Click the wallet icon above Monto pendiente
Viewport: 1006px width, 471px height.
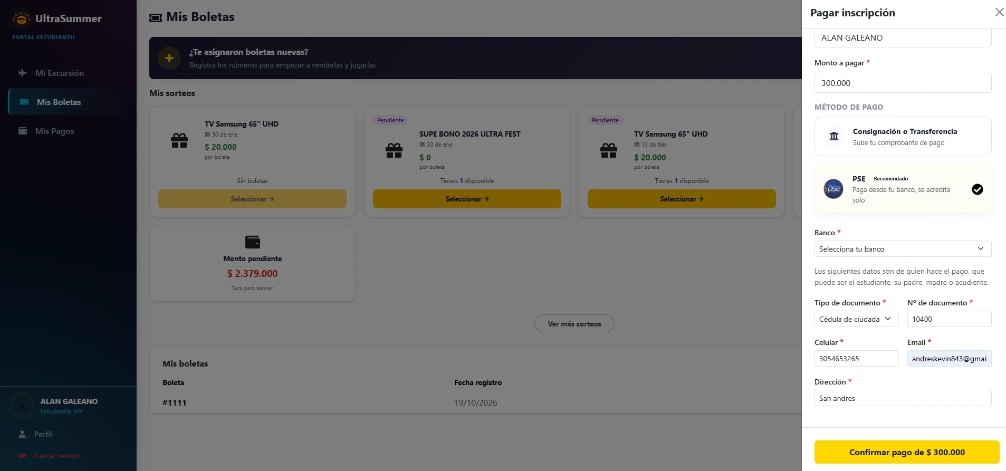[x=253, y=242]
